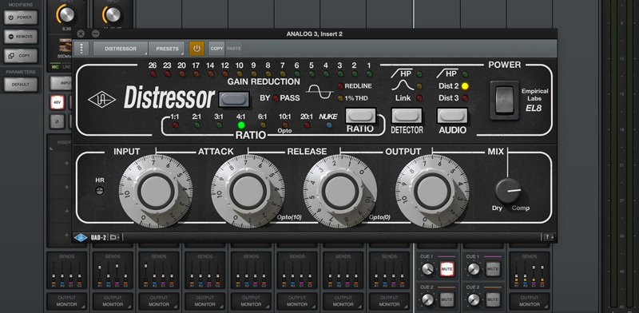
Task: Toggle the 48V phantom power button
Action: (57, 102)
